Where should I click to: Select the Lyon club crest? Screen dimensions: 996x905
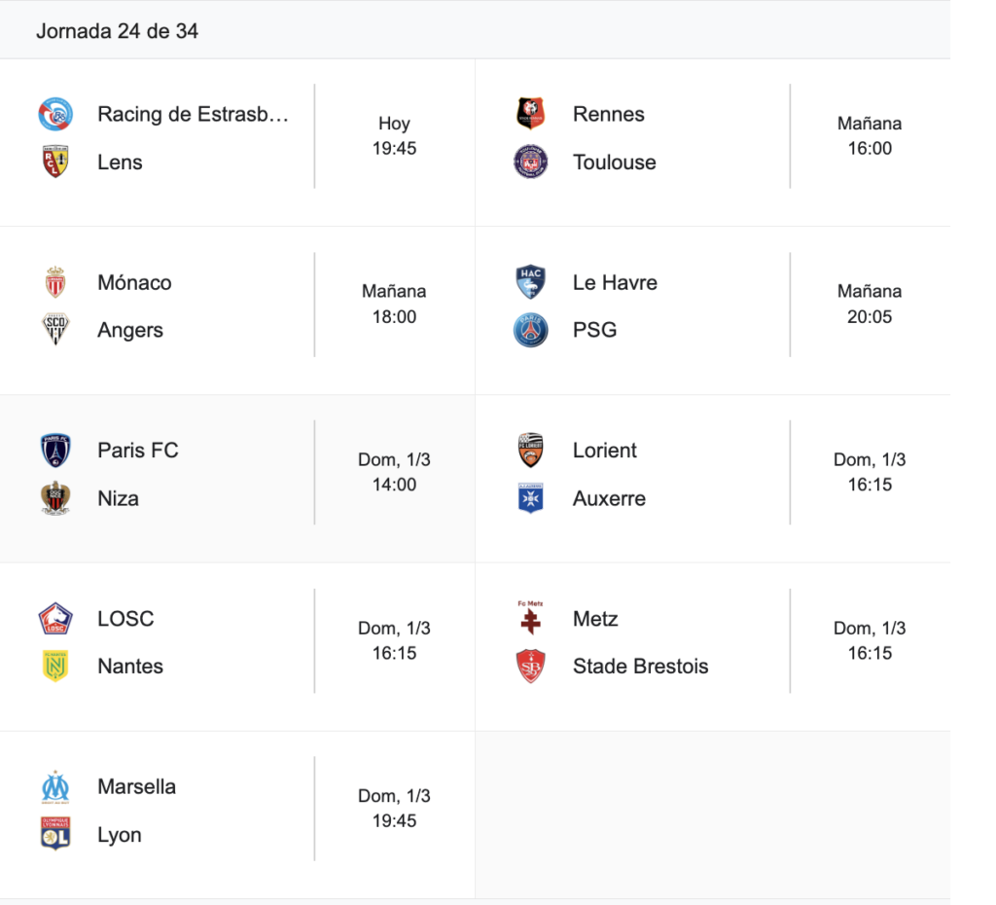[x=55, y=835]
